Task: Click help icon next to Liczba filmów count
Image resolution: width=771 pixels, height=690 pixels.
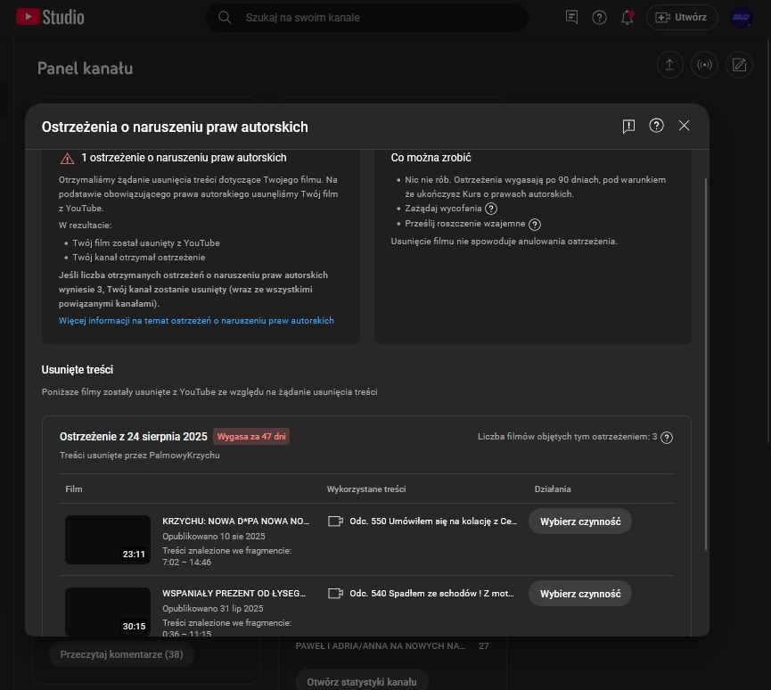Action: (x=667, y=438)
